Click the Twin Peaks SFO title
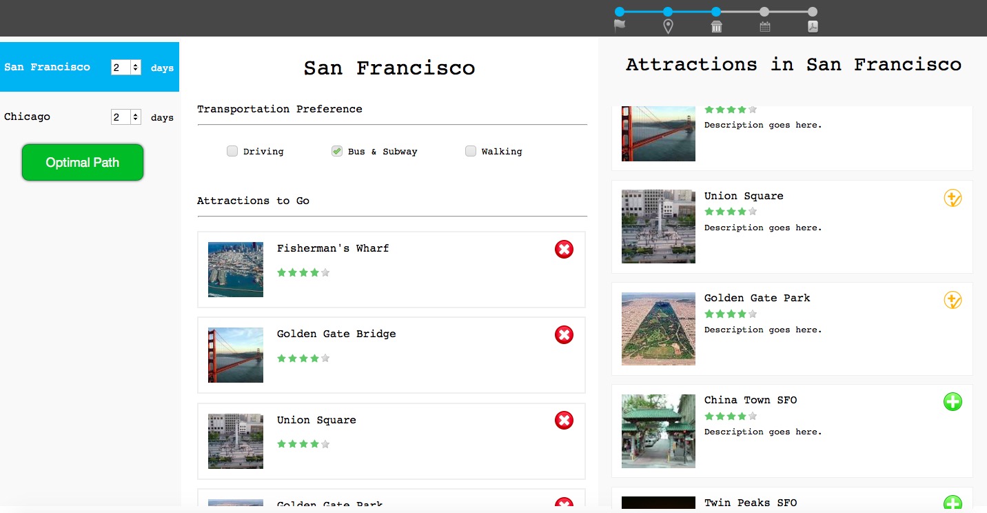The image size is (987, 513). coord(751,503)
